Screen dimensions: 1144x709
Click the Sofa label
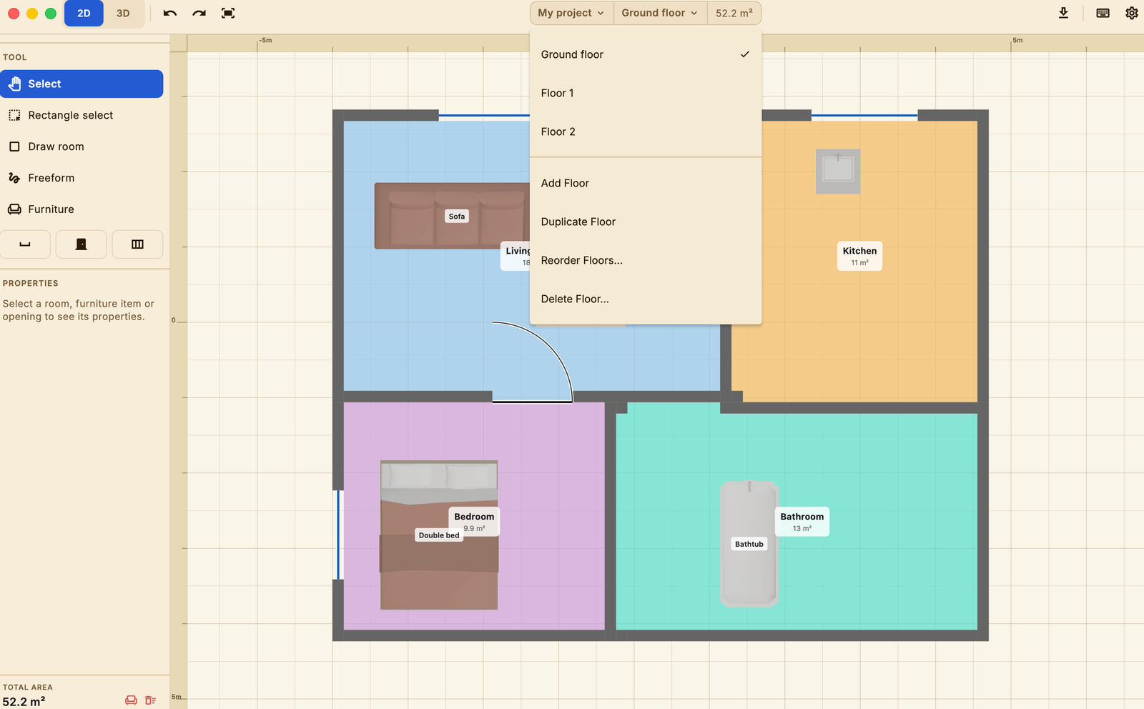pyautogui.click(x=456, y=217)
